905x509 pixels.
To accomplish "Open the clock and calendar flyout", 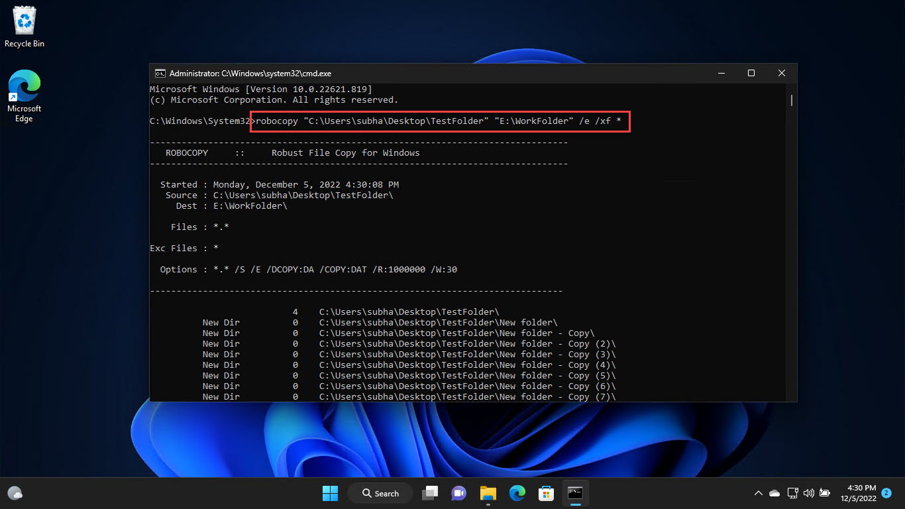I will [861, 493].
